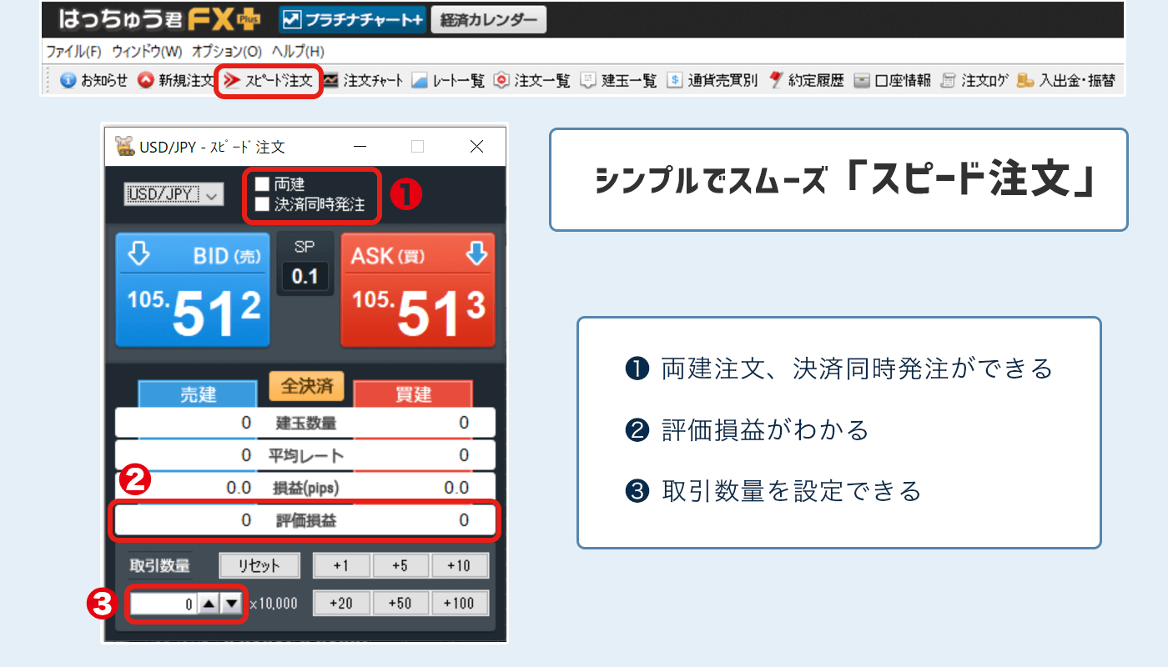Enable the 両建 checkbox
Screen dimensions: 1168x667
[x=262, y=184]
